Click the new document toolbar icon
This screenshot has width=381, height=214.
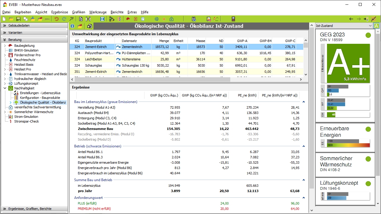[x=4, y=19]
